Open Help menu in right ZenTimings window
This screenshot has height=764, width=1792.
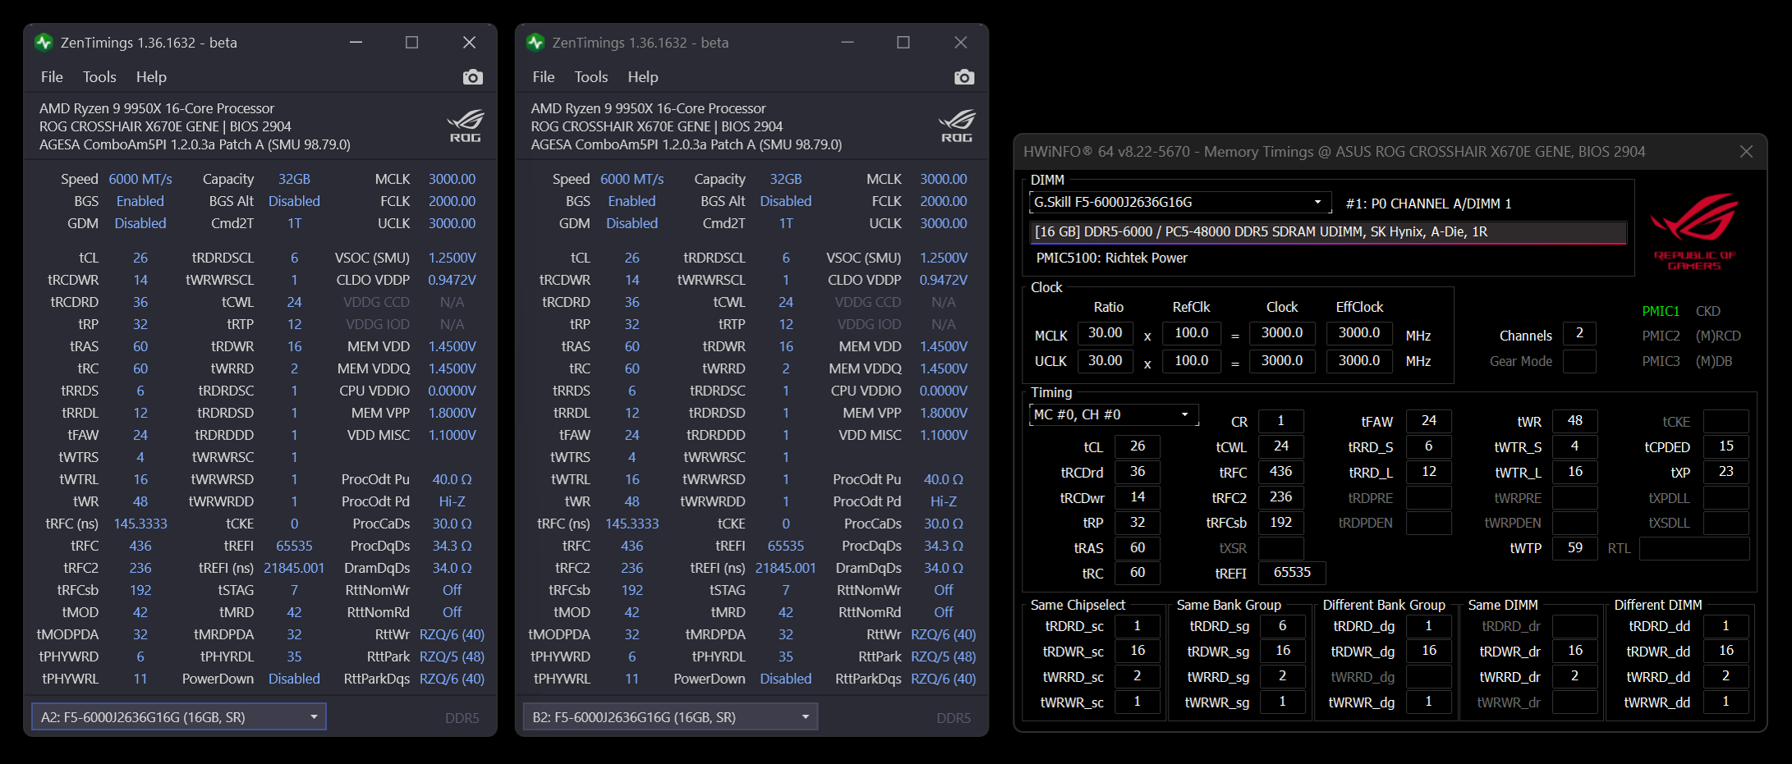coord(643,77)
